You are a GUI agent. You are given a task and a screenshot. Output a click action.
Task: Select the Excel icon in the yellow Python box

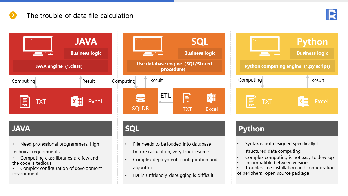[x=303, y=101]
